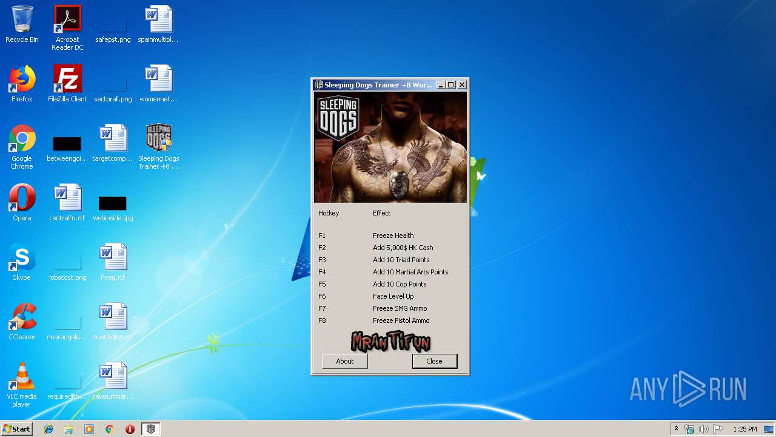Select sawsummar Word document icon
This screenshot has width=776, height=437.
pos(113,381)
